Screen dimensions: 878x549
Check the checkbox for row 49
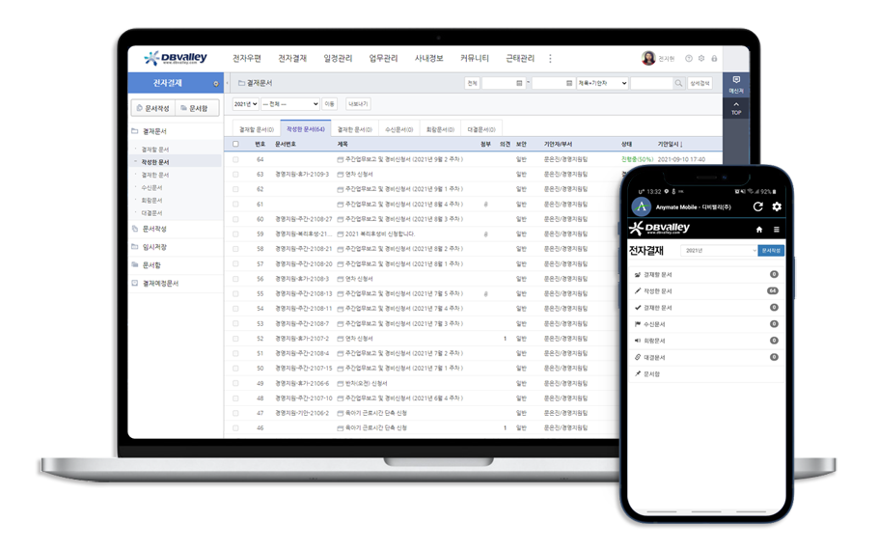235,383
